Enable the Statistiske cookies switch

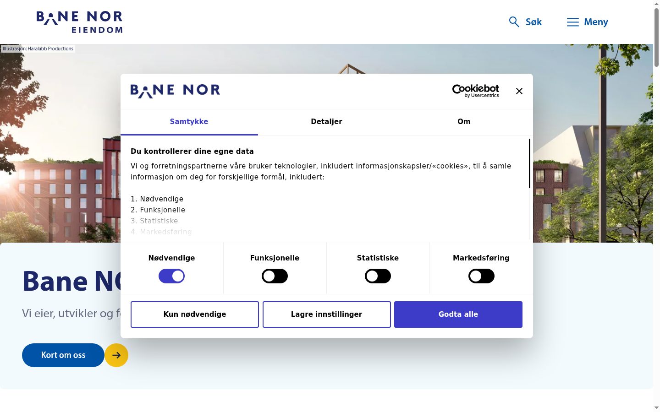point(378,276)
